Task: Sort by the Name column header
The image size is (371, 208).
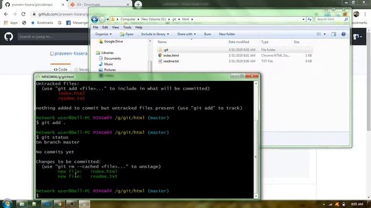Action: [x=162, y=42]
